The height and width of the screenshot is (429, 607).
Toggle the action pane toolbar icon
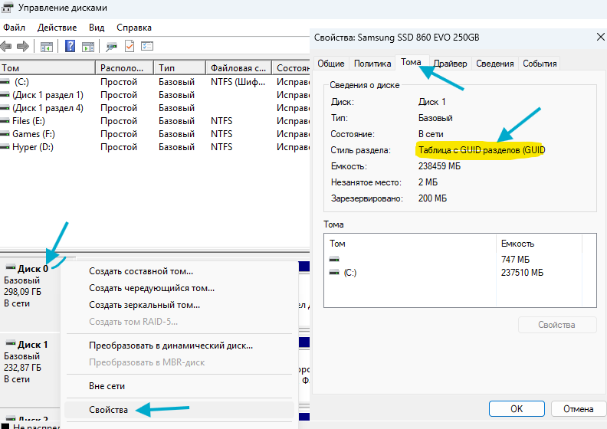(88, 46)
